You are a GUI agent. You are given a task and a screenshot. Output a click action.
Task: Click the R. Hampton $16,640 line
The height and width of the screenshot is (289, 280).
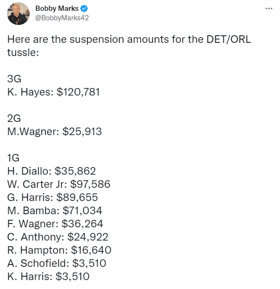point(59,250)
